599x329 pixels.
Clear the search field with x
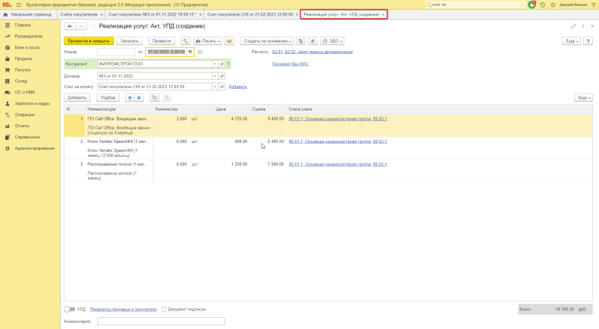[x=522, y=4]
